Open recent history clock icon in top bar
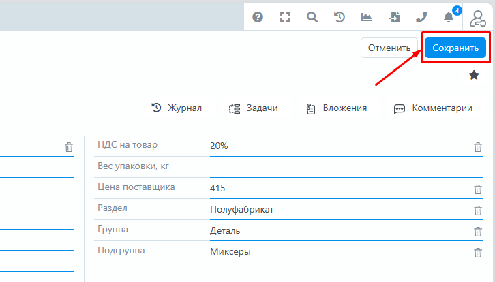Screen dimensions: 495x282 click(x=340, y=18)
